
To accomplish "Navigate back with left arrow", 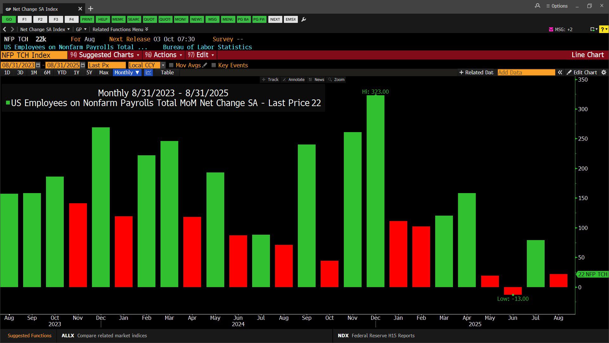I will (4, 29).
